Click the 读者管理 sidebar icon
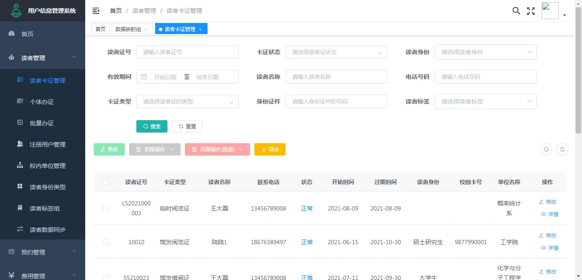582x280 pixels. (x=12, y=58)
